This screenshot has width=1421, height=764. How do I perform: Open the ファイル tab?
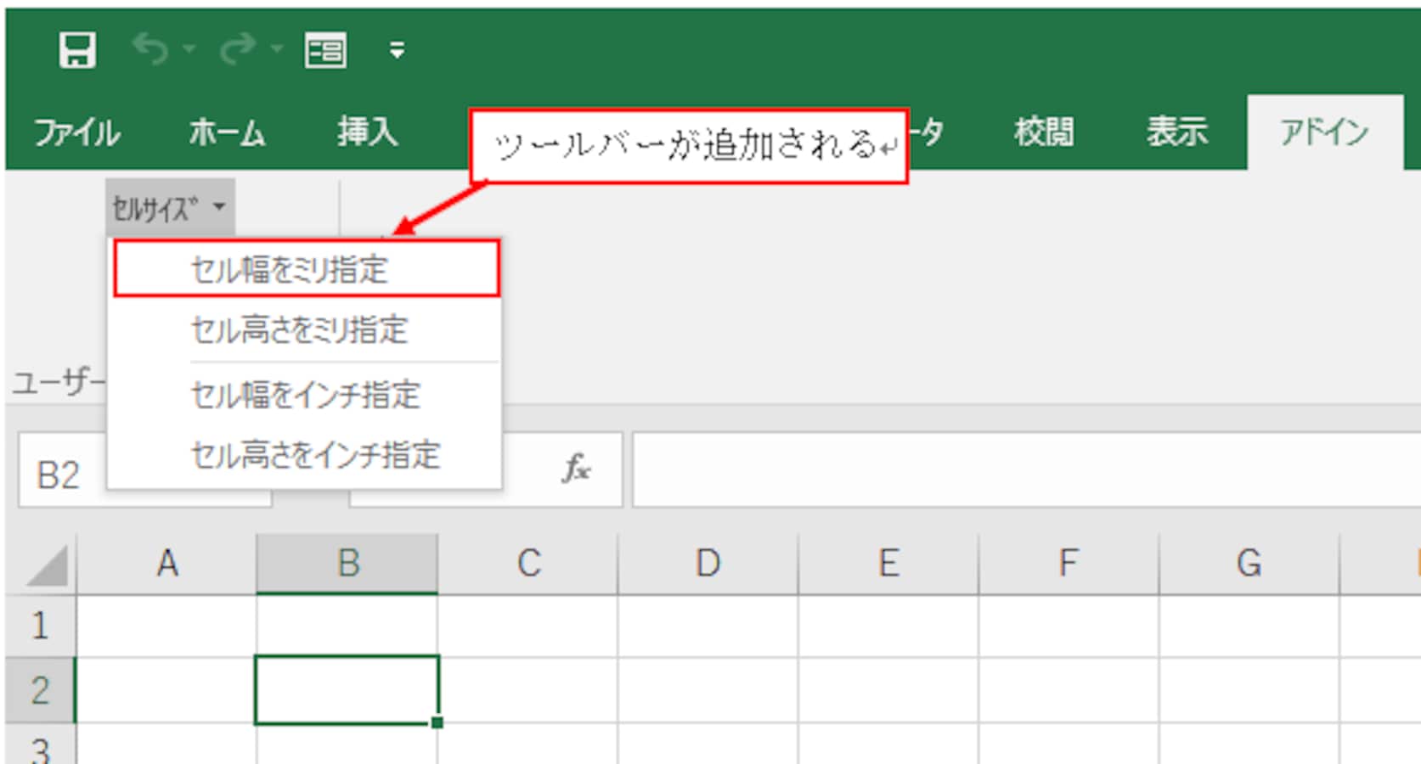pos(77,133)
